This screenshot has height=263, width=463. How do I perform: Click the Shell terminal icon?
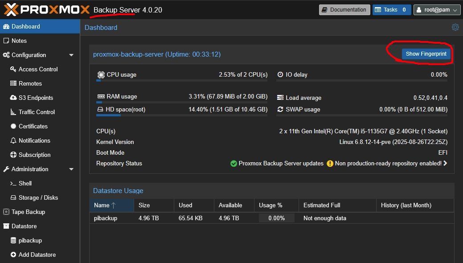click(13, 183)
